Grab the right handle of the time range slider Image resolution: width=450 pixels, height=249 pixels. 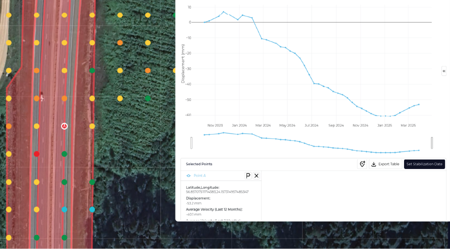point(432,143)
